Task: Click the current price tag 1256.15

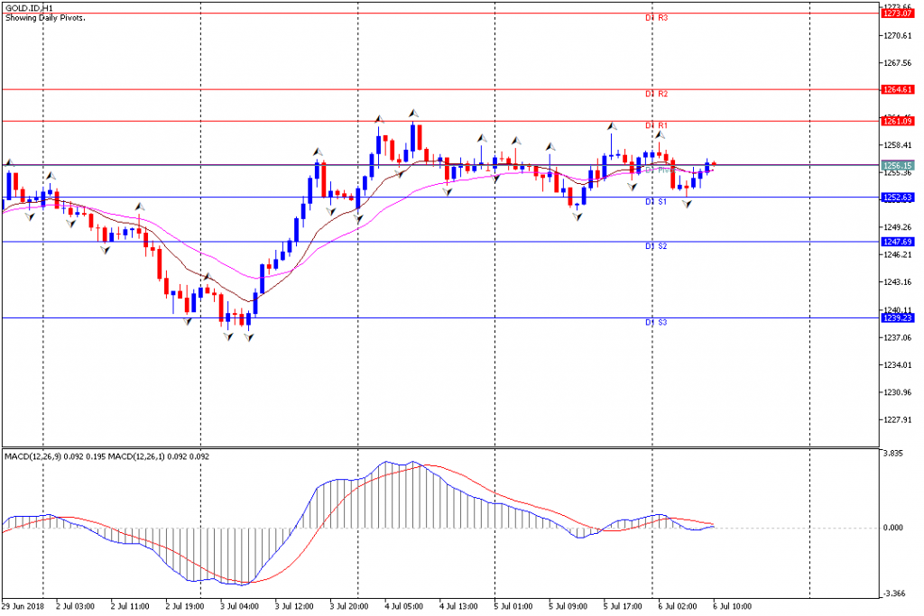Action: coord(897,166)
